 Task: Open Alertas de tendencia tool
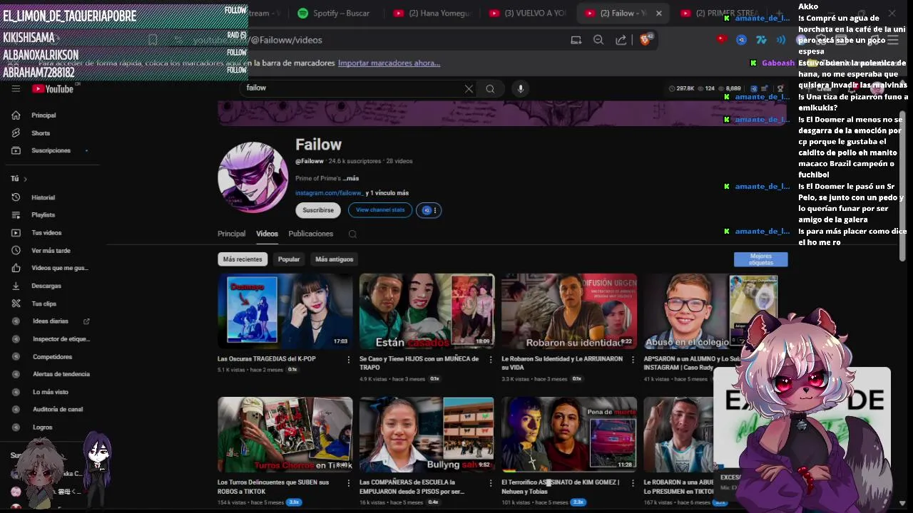61,374
